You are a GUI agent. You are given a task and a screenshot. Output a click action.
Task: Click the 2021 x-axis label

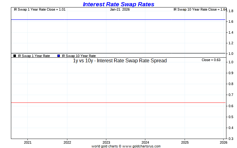click(x=28, y=142)
